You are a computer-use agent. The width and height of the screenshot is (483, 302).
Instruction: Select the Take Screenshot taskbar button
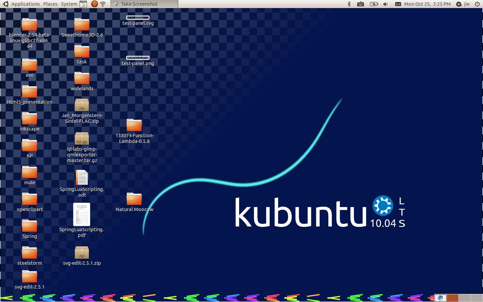point(145,4)
